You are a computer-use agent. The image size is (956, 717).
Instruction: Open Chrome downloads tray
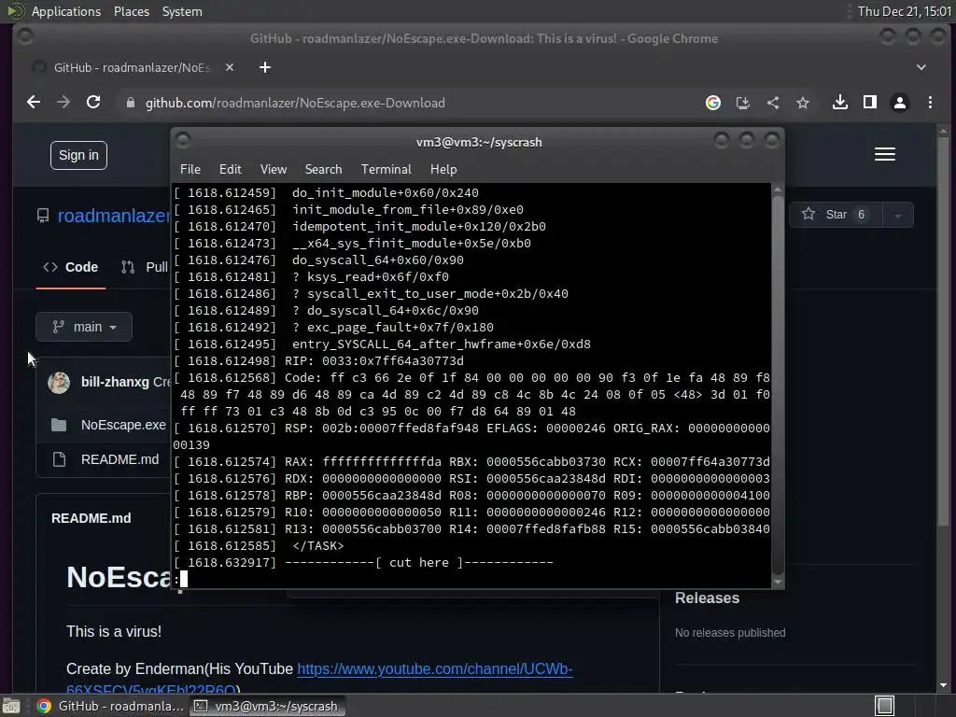pyautogui.click(x=840, y=103)
